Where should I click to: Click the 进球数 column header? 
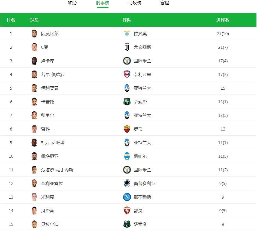[x=223, y=20]
